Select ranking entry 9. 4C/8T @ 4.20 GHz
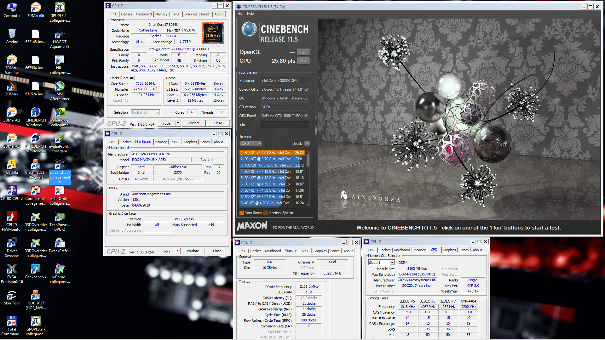Screen dimensions: 605x340 [272, 203]
